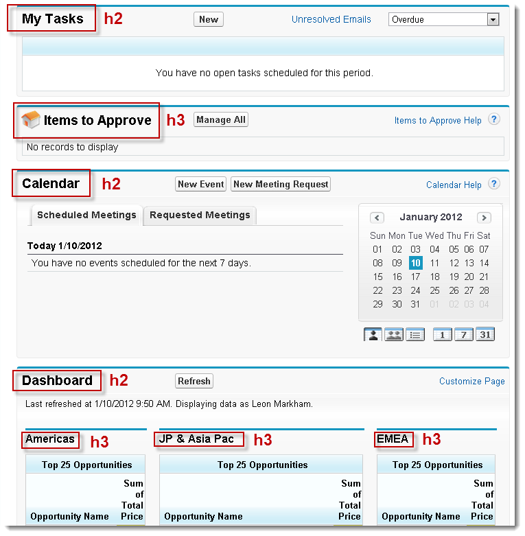Click the Calendar Help question mark icon
525x536 pixels.
click(494, 184)
